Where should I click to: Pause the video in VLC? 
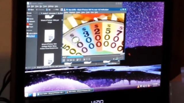pyautogui.click(x=64, y=60)
